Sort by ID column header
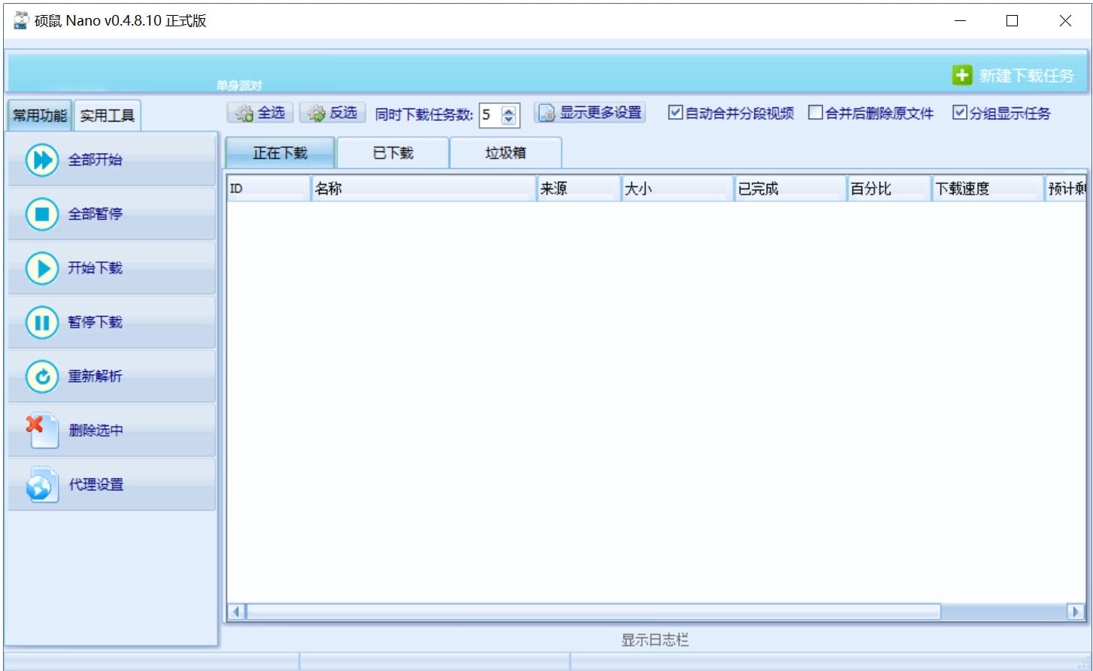 point(269,188)
